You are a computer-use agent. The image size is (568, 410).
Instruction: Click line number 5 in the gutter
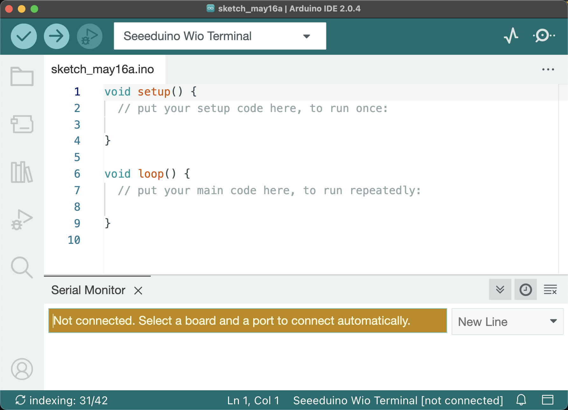[x=77, y=157]
